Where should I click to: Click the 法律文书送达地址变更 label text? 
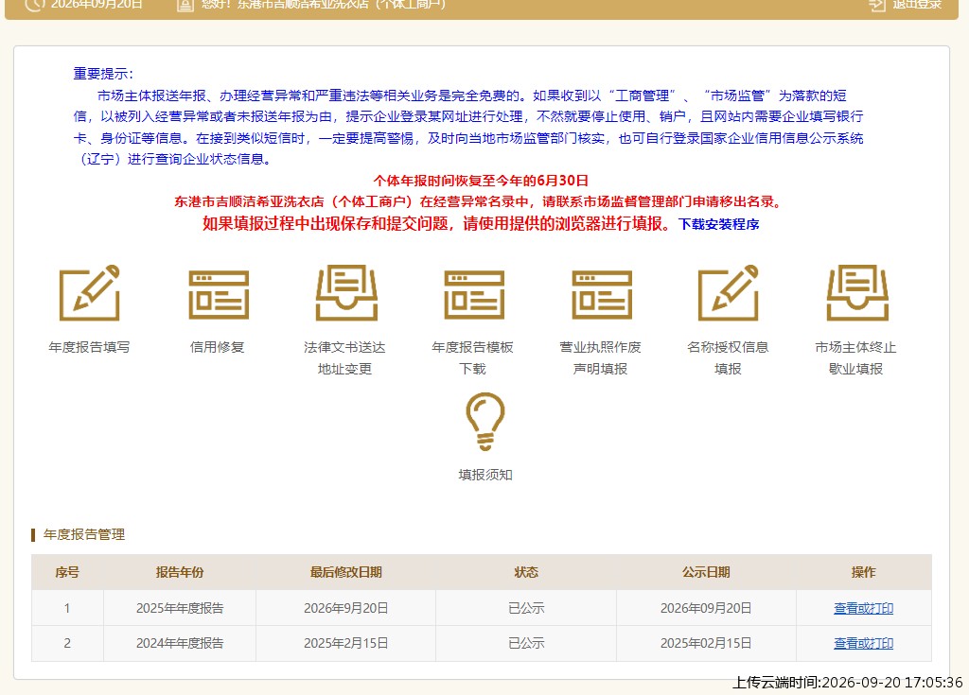point(344,357)
